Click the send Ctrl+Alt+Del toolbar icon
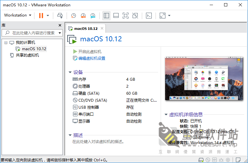 pyautogui.click(x=60, y=16)
